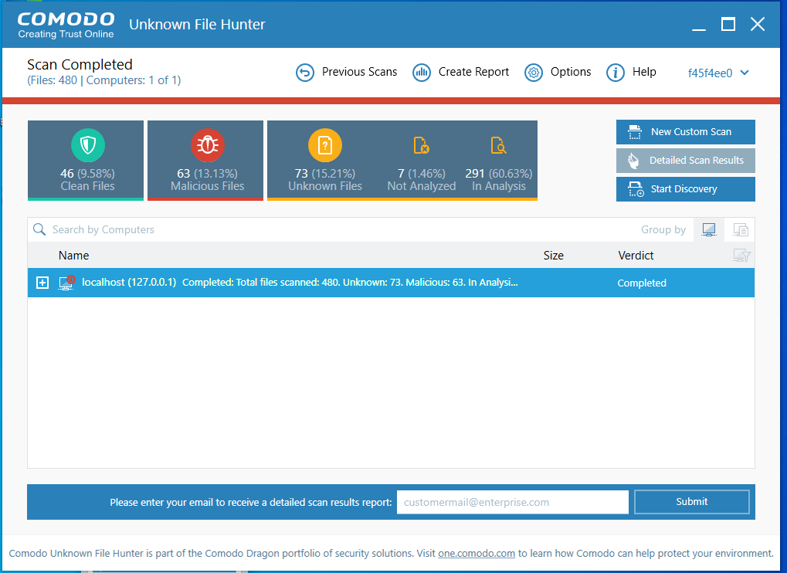Submit the email for report
The height and width of the screenshot is (573, 787).
coord(692,502)
